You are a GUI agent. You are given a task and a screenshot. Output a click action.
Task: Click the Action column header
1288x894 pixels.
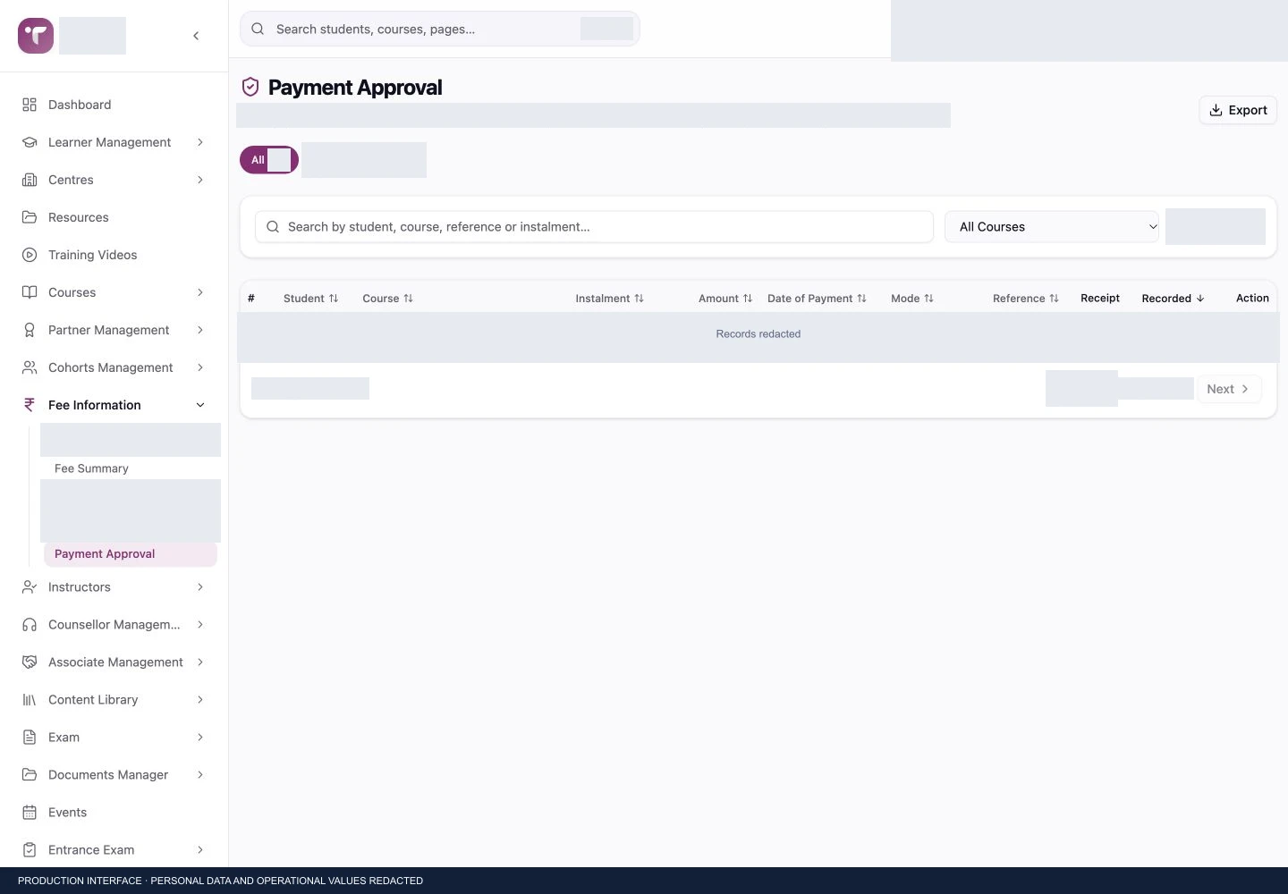coord(1252,299)
